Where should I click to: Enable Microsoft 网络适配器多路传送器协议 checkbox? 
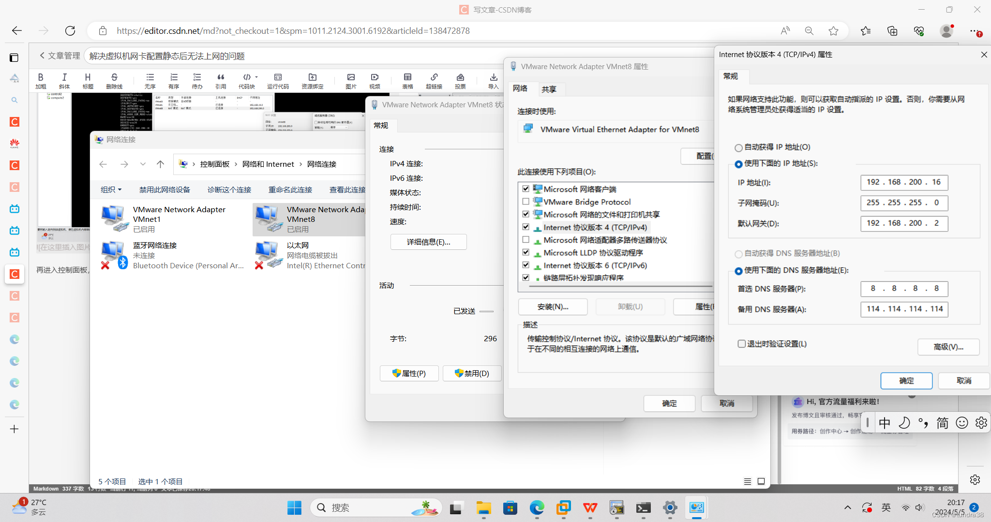click(x=526, y=240)
